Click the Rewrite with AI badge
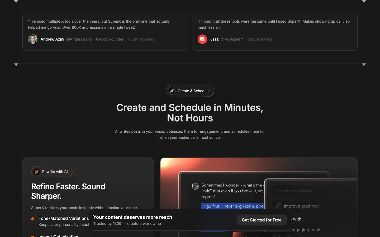Viewport: 380px width, 237px height. [52, 172]
